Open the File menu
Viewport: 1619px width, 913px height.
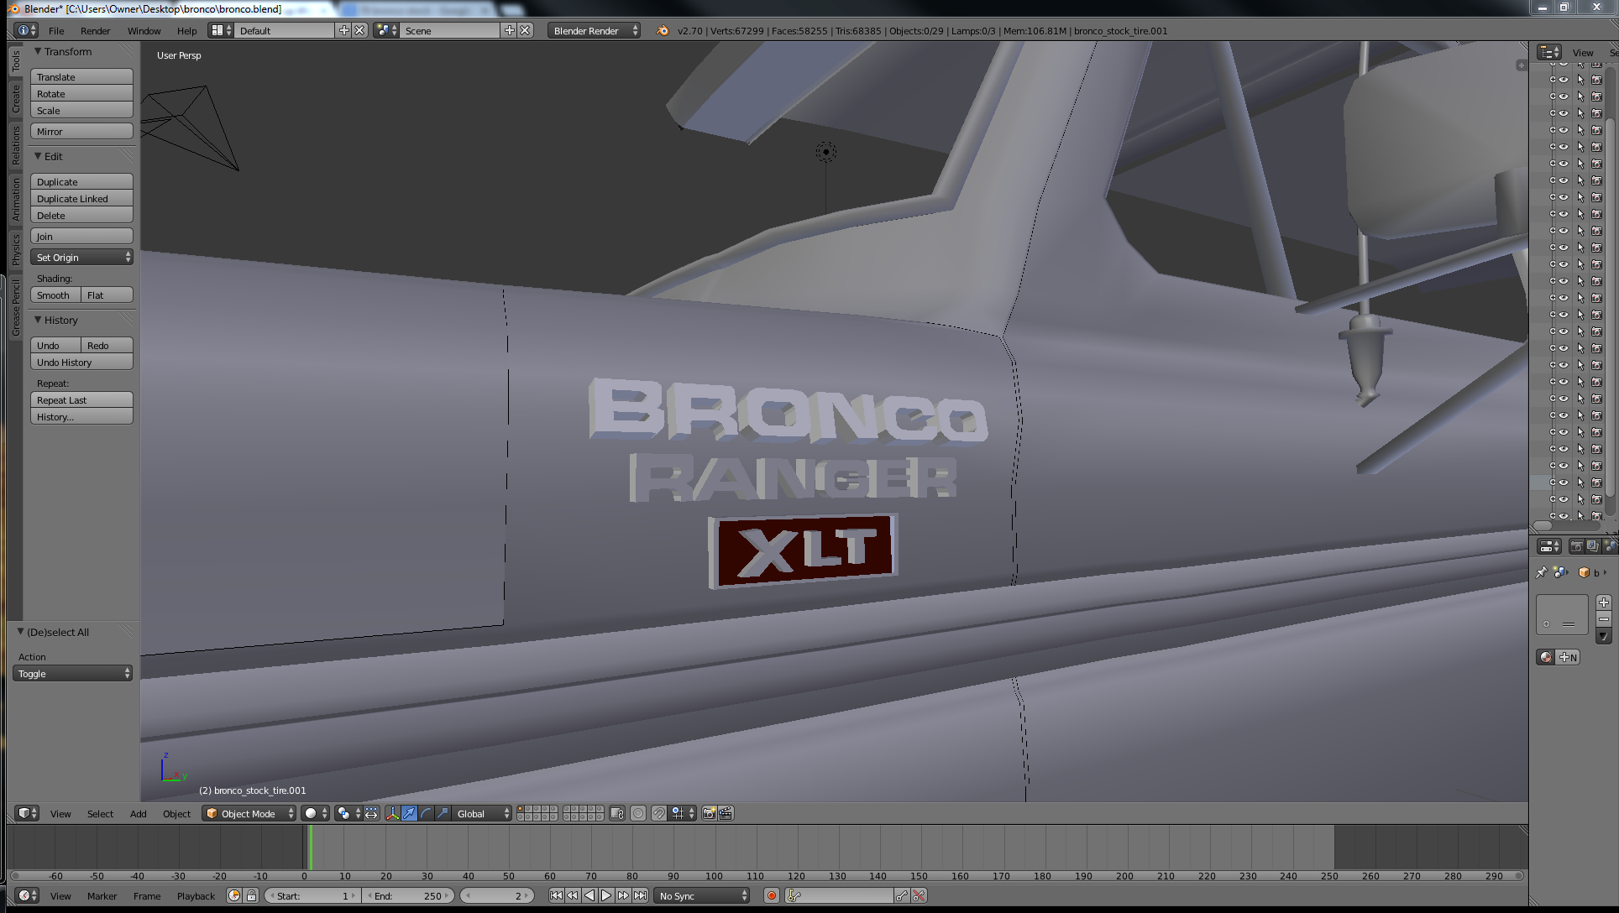[56, 31]
